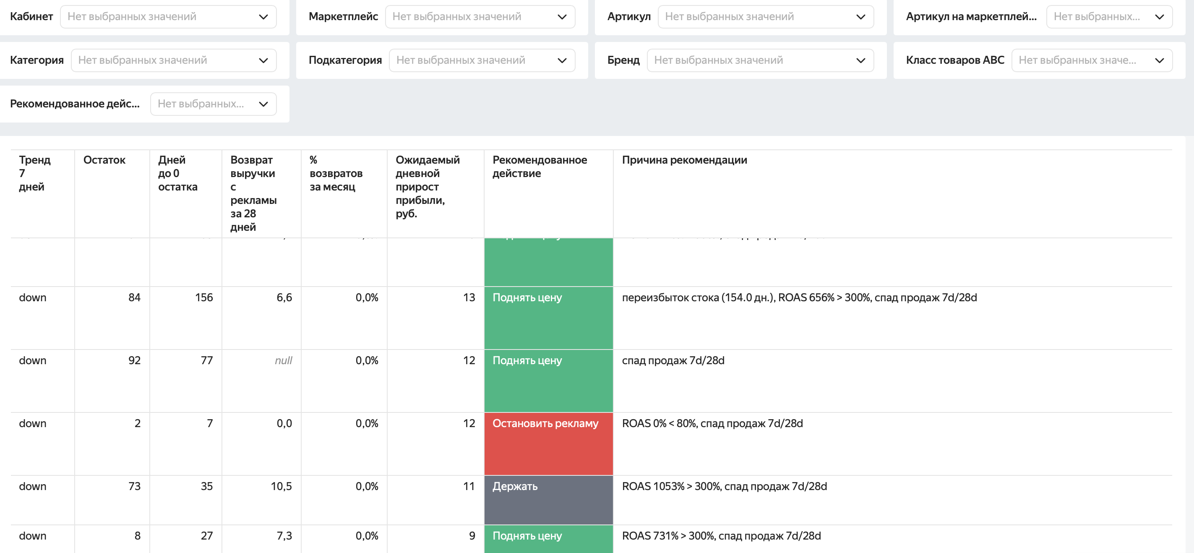
Task: Click the lone спад продаж 7d/28d reason
Action: click(x=673, y=361)
